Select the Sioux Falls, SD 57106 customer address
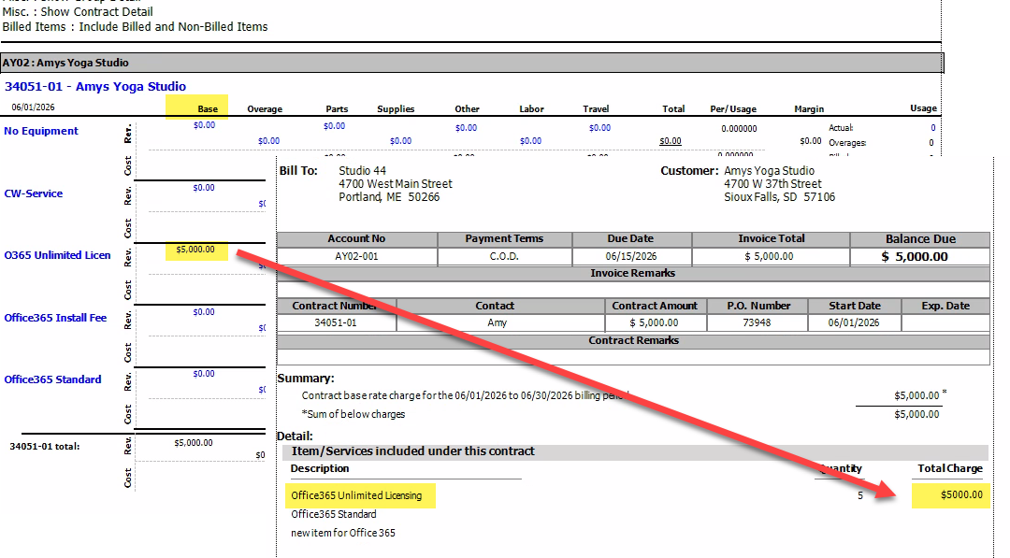The width and height of the screenshot is (1010, 558). pos(779,197)
